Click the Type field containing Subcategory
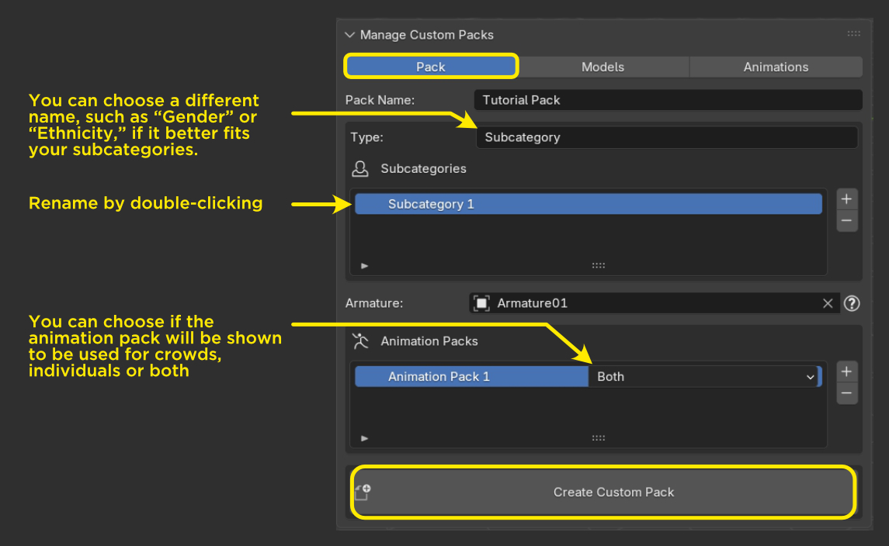The width and height of the screenshot is (889, 546). (666, 137)
